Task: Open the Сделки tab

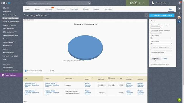Action: point(37,9)
